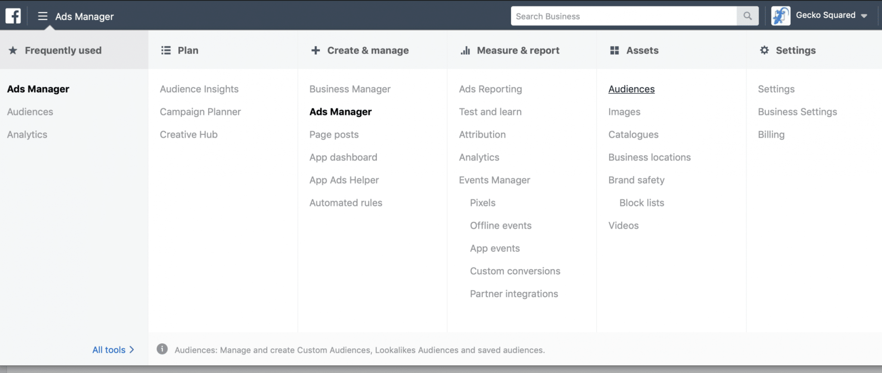This screenshot has width=882, height=373.
Task: Open Business locations
Action: coord(649,157)
